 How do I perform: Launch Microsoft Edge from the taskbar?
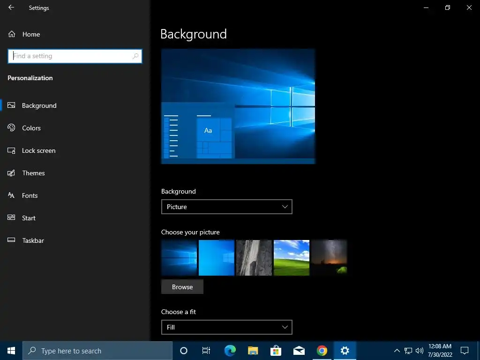[230, 351]
